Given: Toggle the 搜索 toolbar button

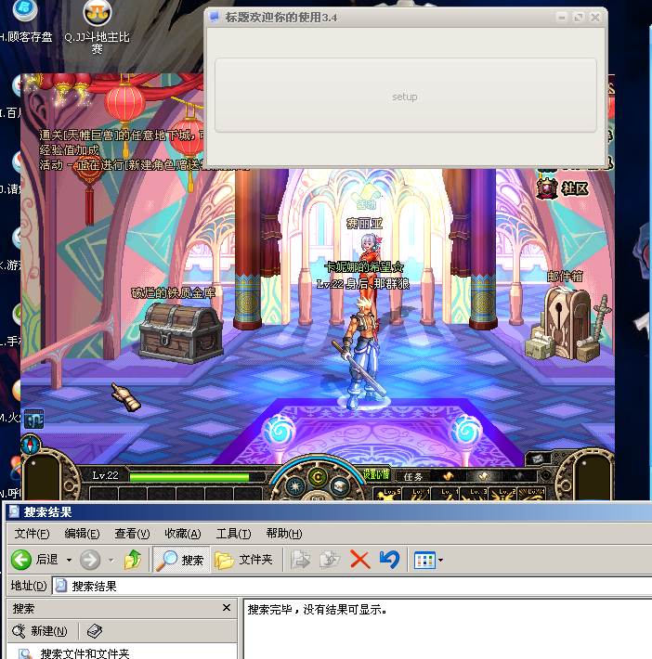Looking at the screenshot, I should pyautogui.click(x=181, y=560).
